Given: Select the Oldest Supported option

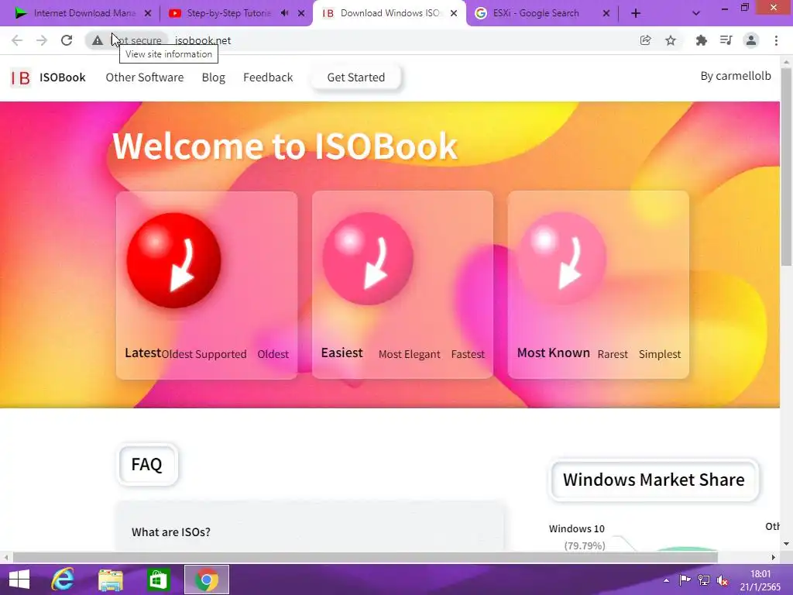Looking at the screenshot, I should tap(204, 354).
